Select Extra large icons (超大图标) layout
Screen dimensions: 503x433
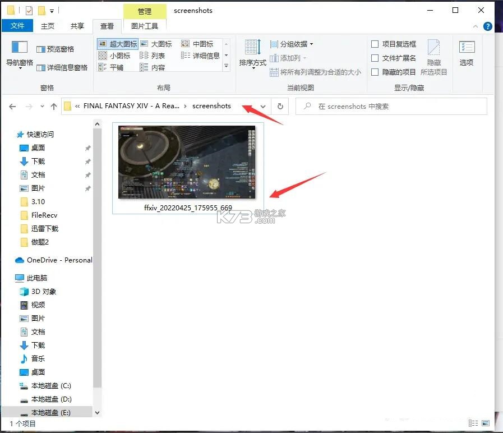(118, 44)
